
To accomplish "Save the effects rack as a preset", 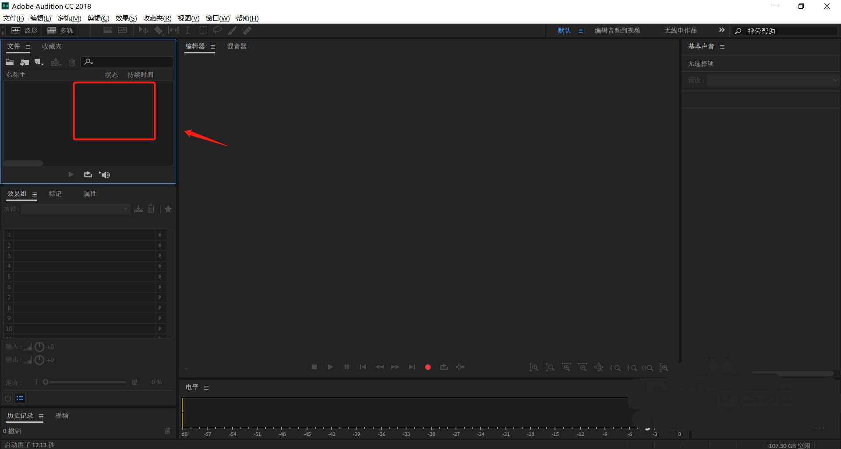I will tap(138, 209).
